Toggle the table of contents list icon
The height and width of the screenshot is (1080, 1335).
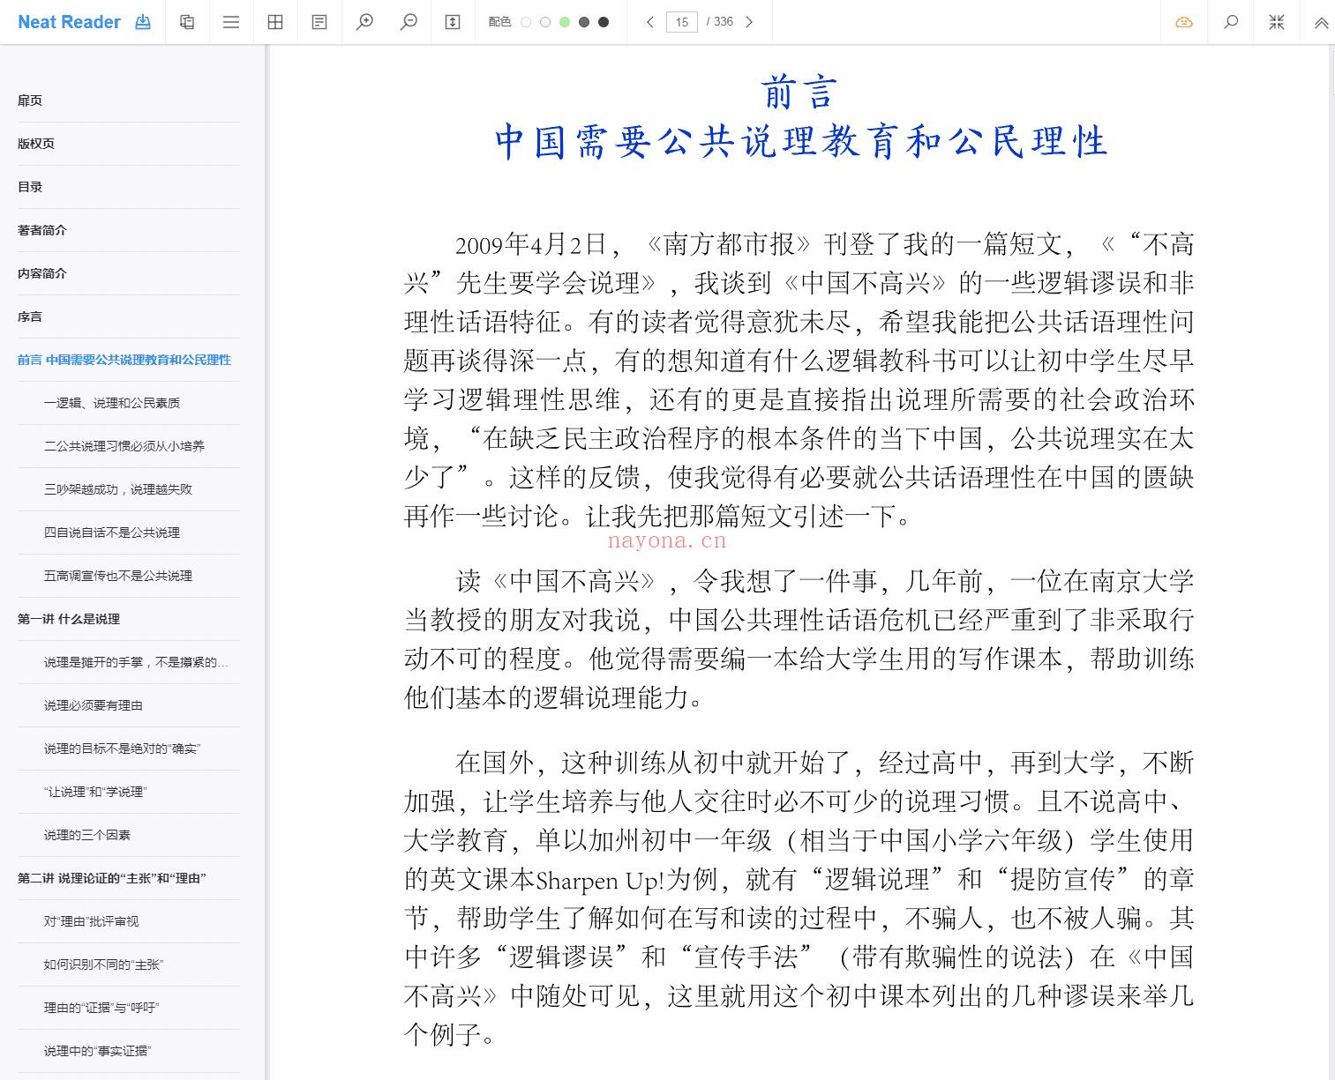coord(231,22)
